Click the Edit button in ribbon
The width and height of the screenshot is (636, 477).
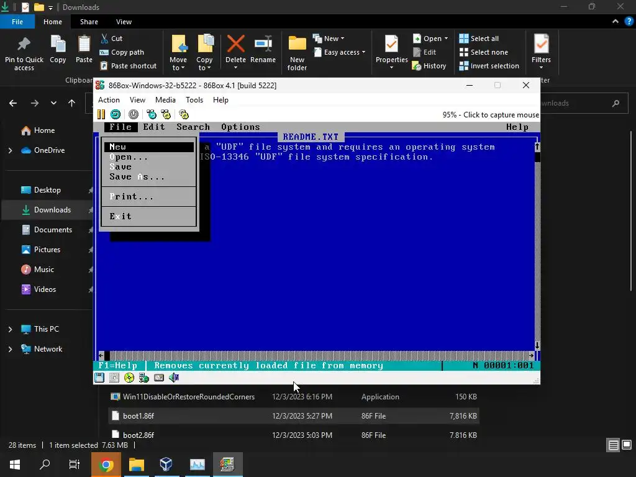(x=424, y=52)
